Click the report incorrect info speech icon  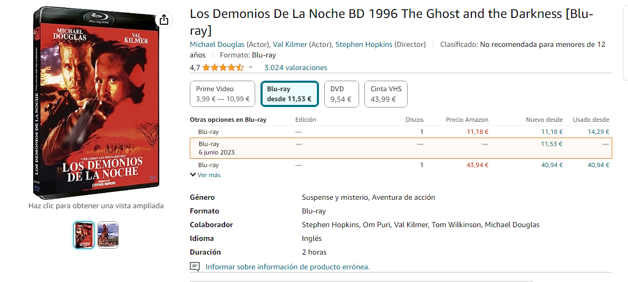(195, 267)
